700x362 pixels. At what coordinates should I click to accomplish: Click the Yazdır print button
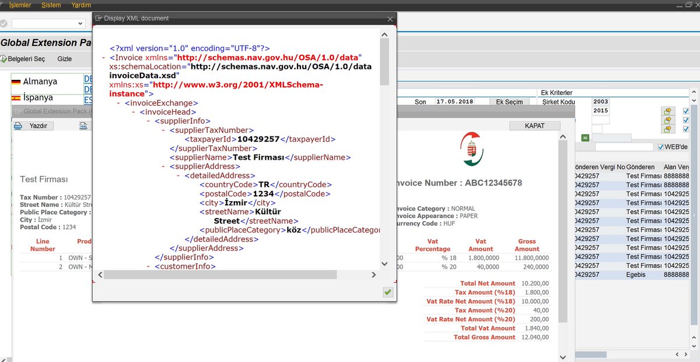click(x=33, y=125)
